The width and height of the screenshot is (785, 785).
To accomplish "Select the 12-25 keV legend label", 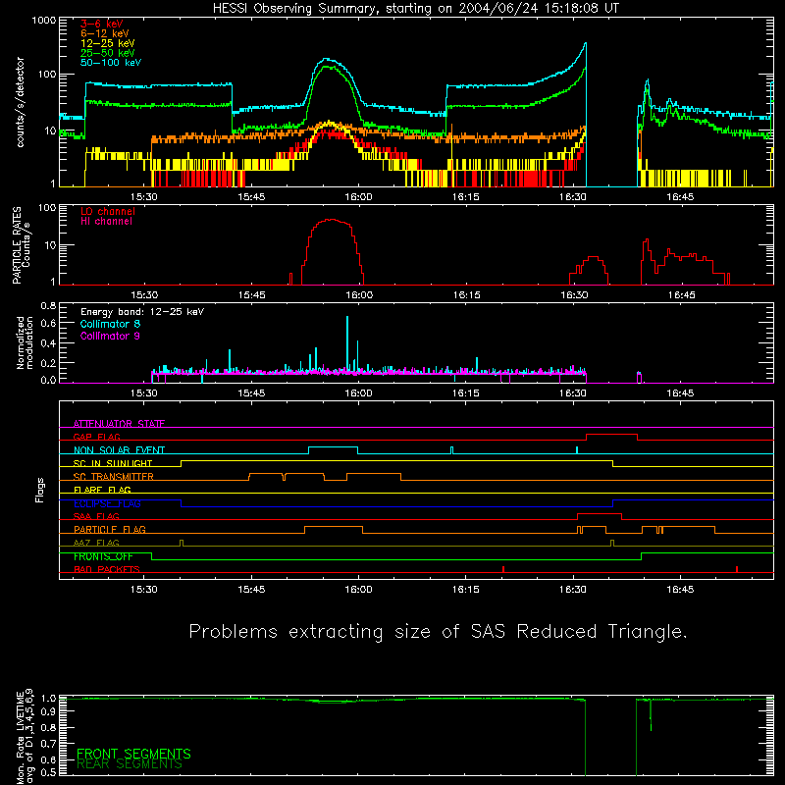I will (x=108, y=43).
